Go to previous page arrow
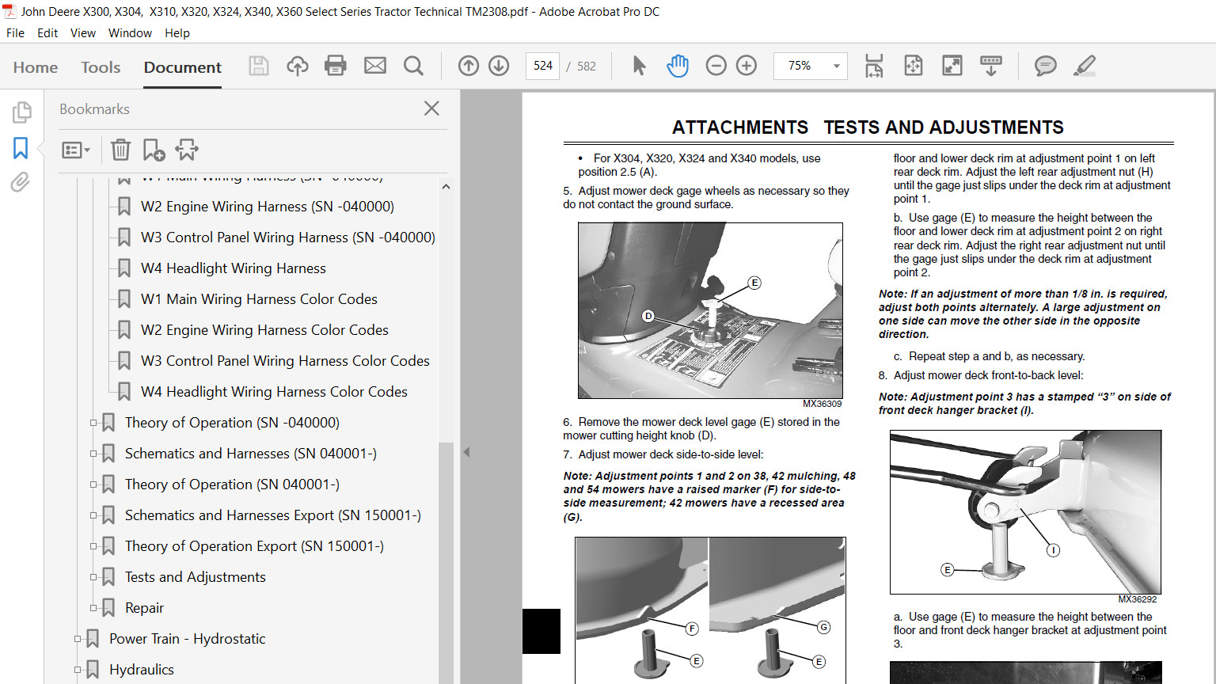The width and height of the screenshot is (1216, 684). tap(469, 66)
